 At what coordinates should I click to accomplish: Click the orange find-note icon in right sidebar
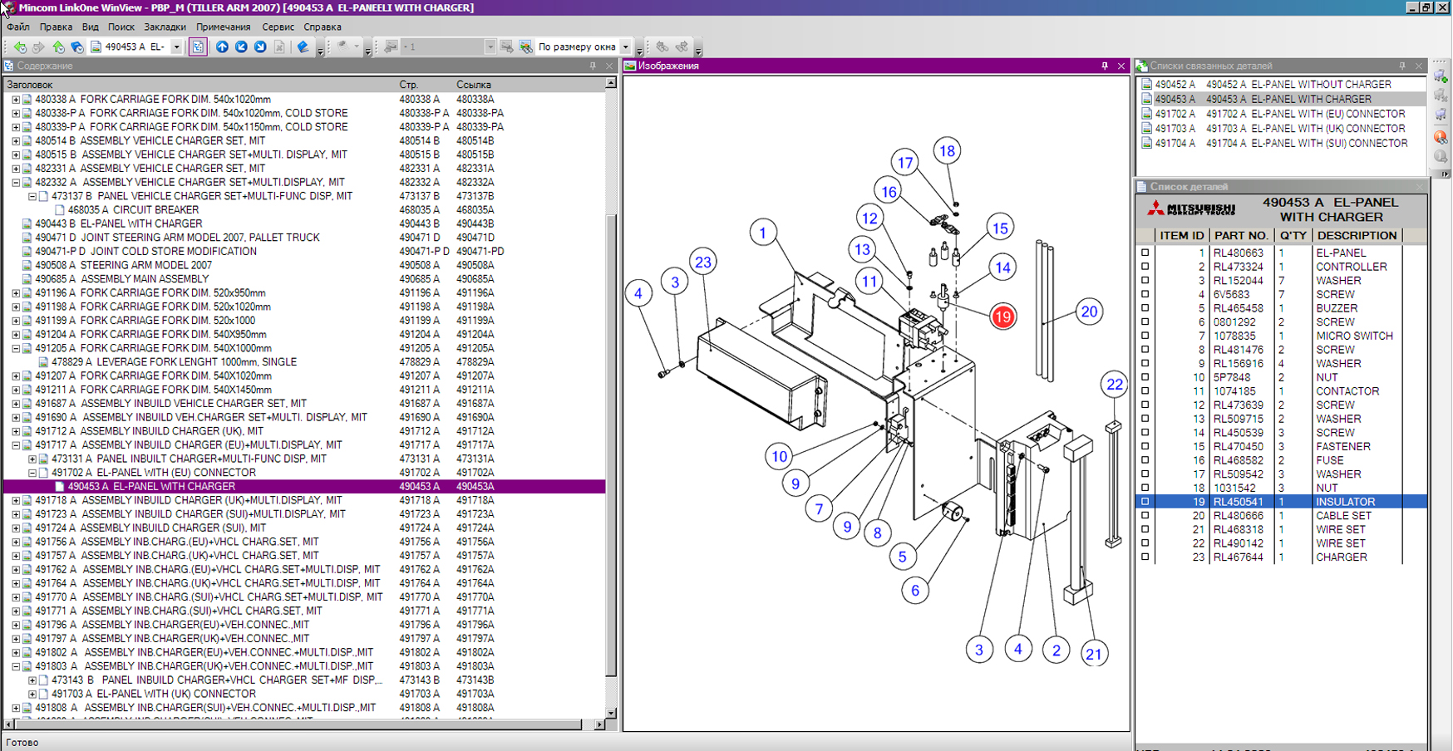pyautogui.click(x=1441, y=137)
